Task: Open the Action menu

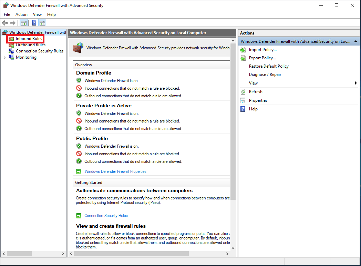Action: click(21, 14)
